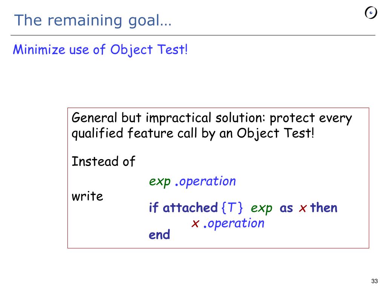Click the slide number 33

pyautogui.click(x=374, y=281)
